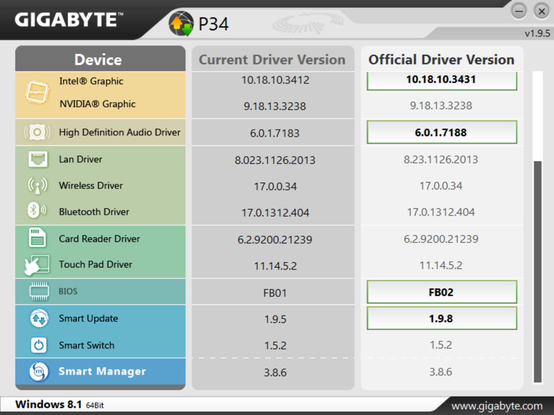Click the Device column header
554x415 pixels.
[100, 59]
